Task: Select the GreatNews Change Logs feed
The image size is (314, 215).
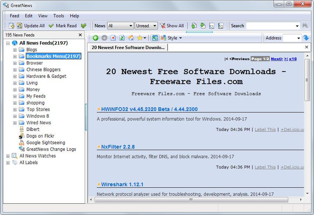Action: pyautogui.click(x=51, y=149)
